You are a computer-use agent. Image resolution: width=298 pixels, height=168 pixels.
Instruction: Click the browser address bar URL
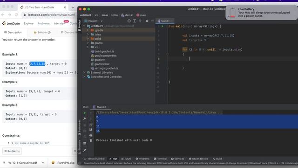coord(51,14)
